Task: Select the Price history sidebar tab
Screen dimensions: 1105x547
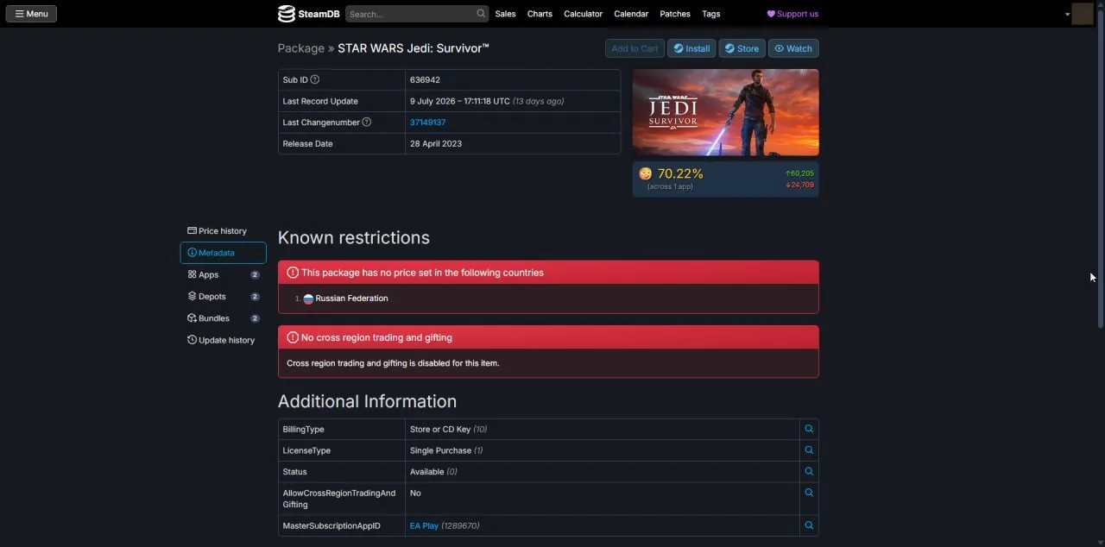Action: pyautogui.click(x=223, y=231)
